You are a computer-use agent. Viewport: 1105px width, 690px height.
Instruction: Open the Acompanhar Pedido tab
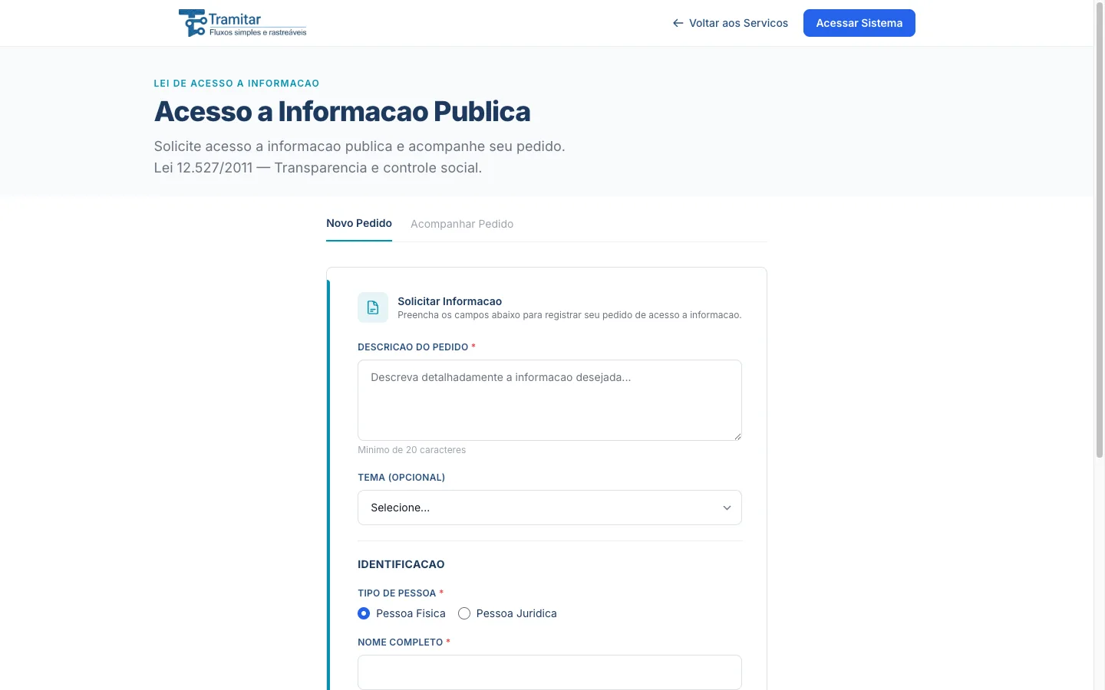coord(462,224)
